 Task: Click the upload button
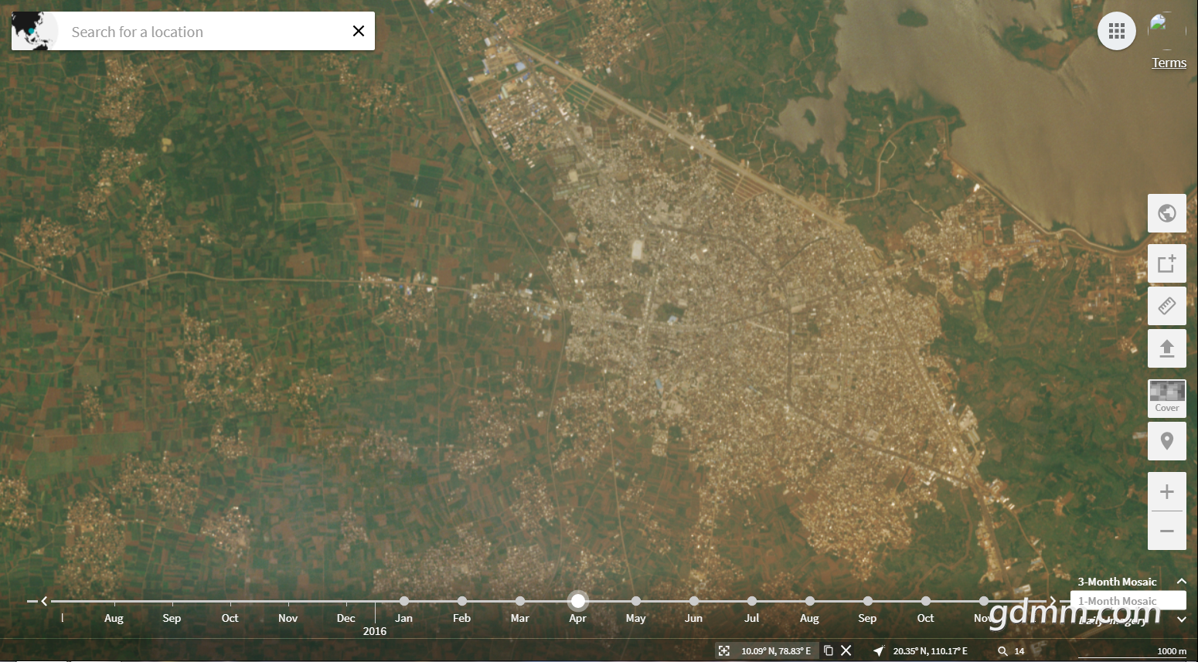coord(1167,348)
